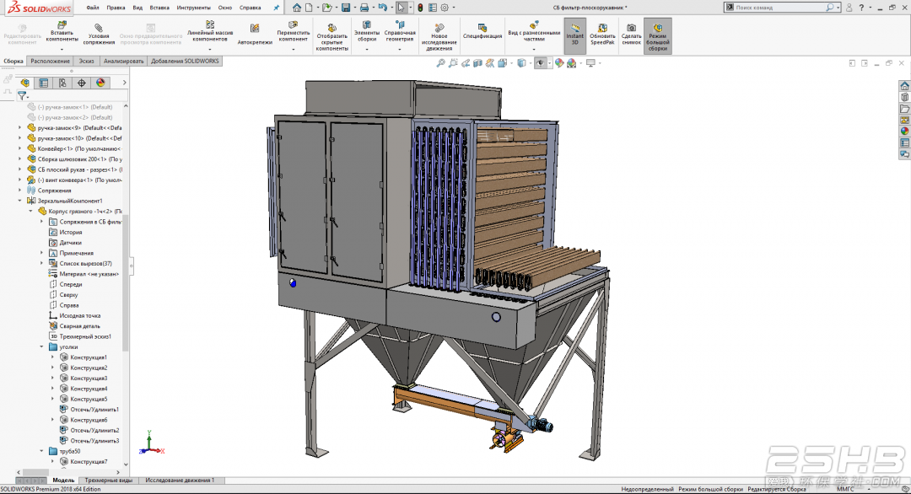This screenshot has height=494, width=911.
Task: Open the ConfigurationManager tab icon
Action: point(62,83)
